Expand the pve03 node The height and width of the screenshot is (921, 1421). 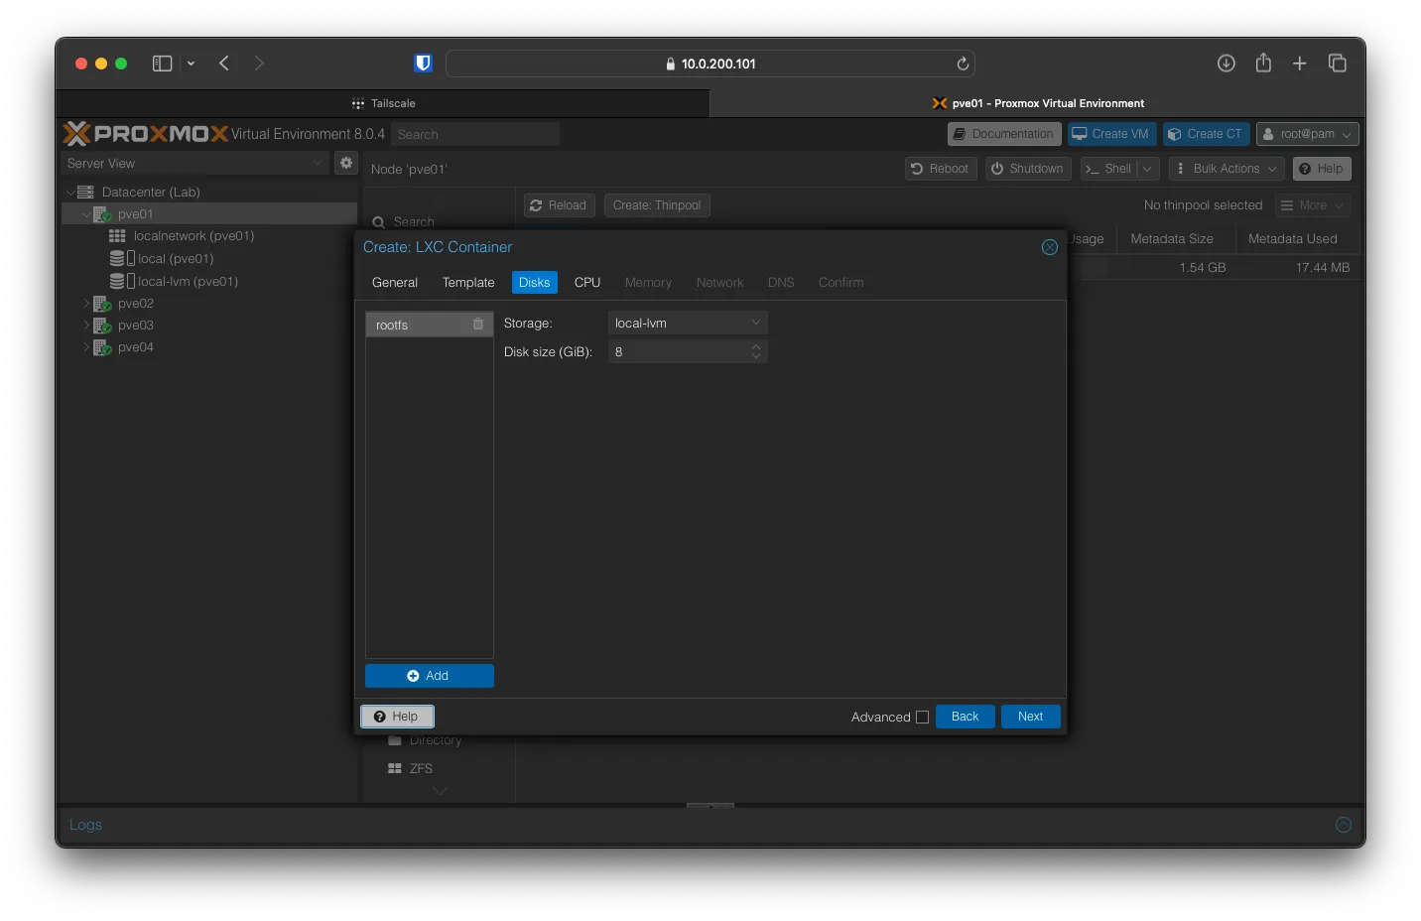(x=85, y=326)
